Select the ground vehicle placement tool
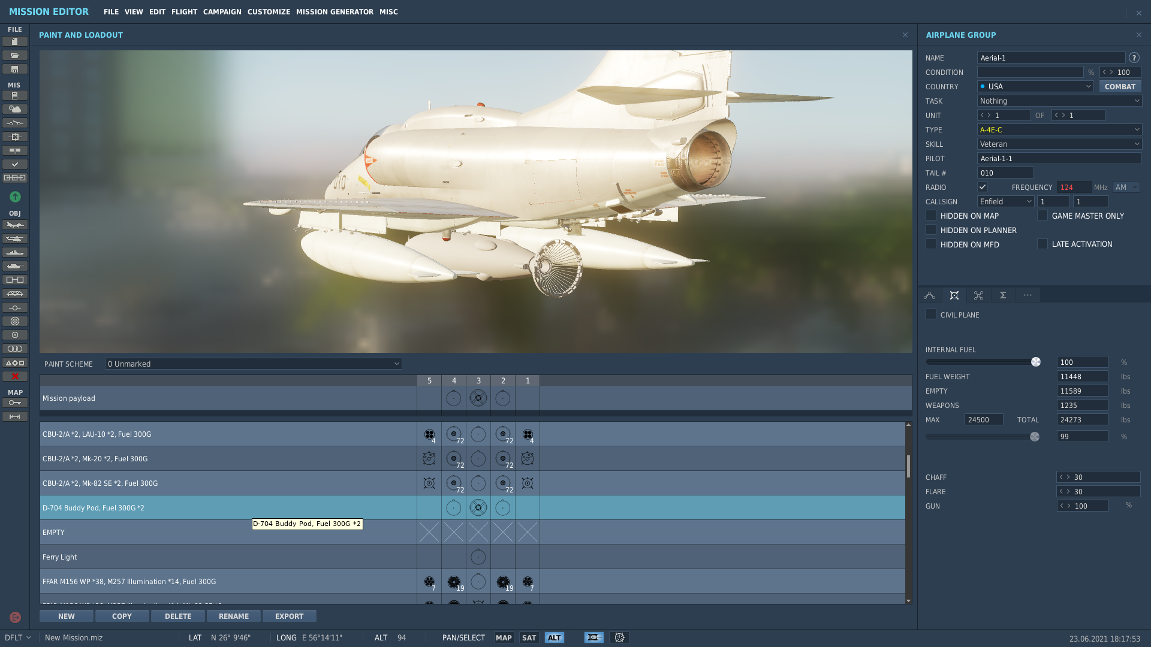This screenshot has height=647, width=1151. (15, 266)
